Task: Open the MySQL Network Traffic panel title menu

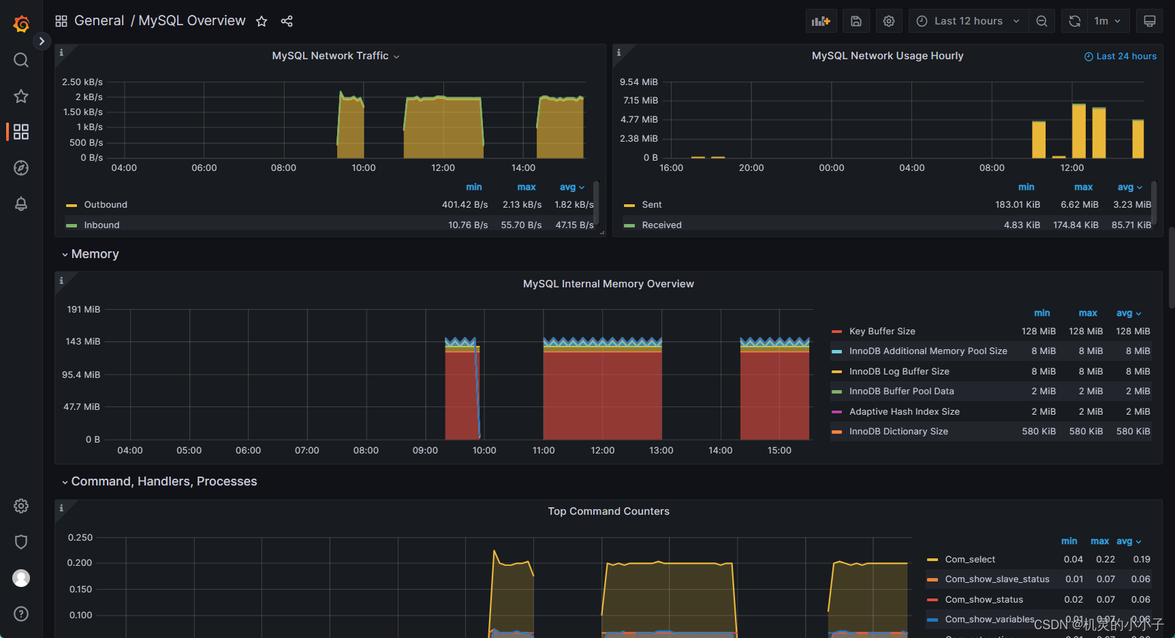Action: coord(335,56)
